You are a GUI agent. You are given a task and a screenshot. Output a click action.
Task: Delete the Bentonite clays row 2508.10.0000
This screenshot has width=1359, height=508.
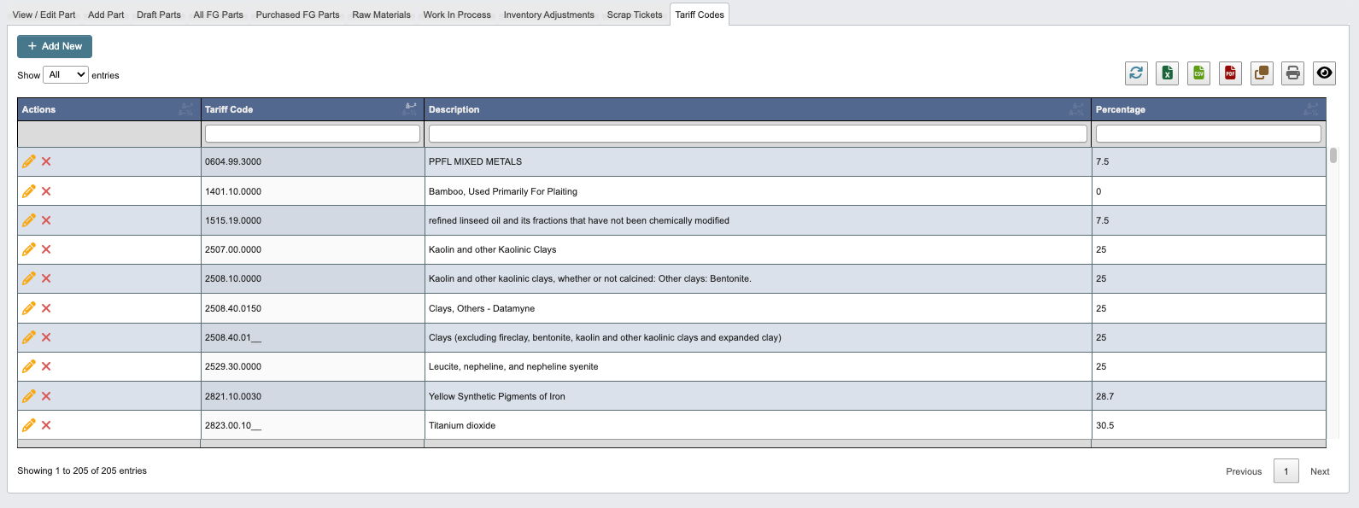coord(46,278)
